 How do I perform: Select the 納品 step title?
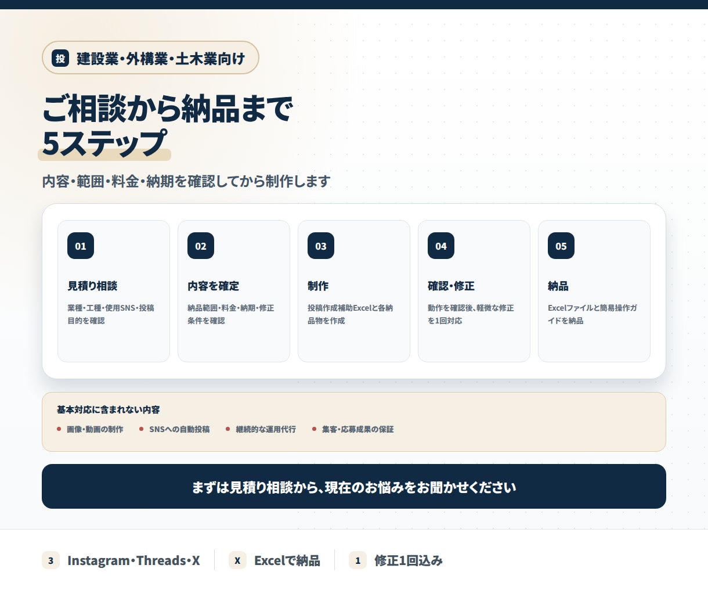coord(558,286)
